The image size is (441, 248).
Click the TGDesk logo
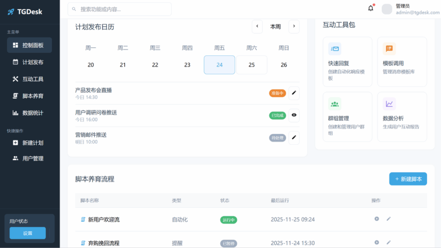(25, 12)
